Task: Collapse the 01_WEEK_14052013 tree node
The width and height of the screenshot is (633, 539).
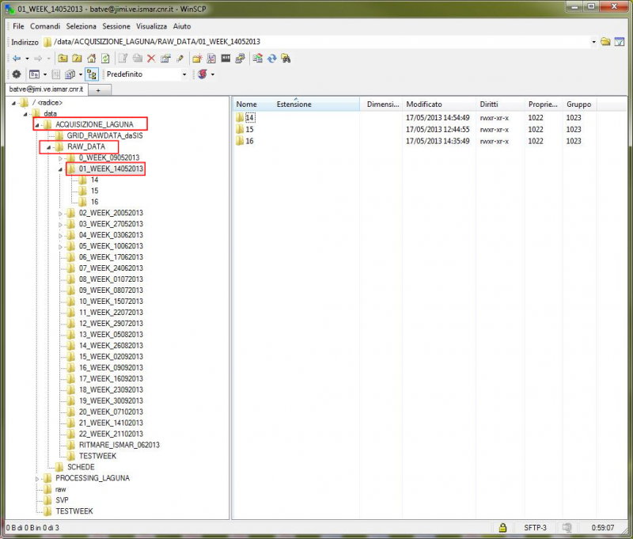Action: click(x=61, y=169)
